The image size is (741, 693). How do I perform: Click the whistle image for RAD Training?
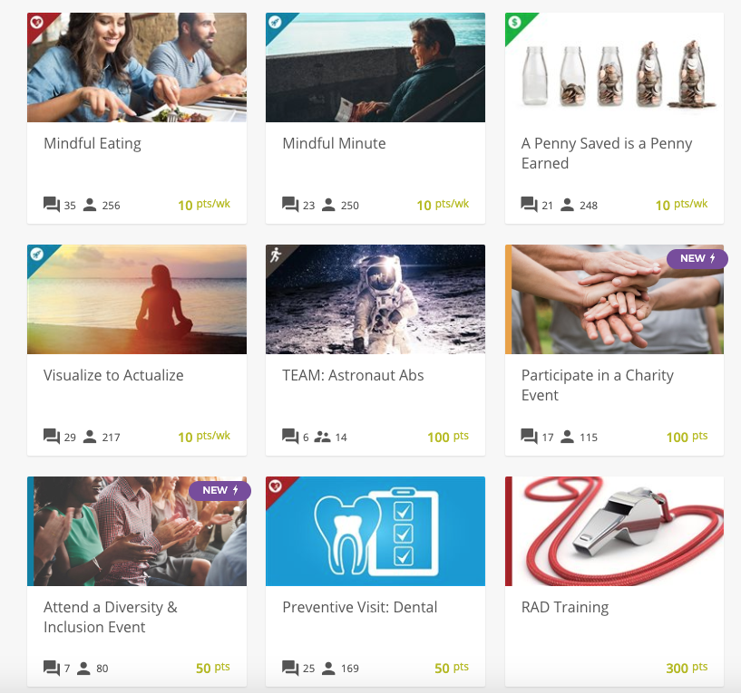(x=614, y=531)
